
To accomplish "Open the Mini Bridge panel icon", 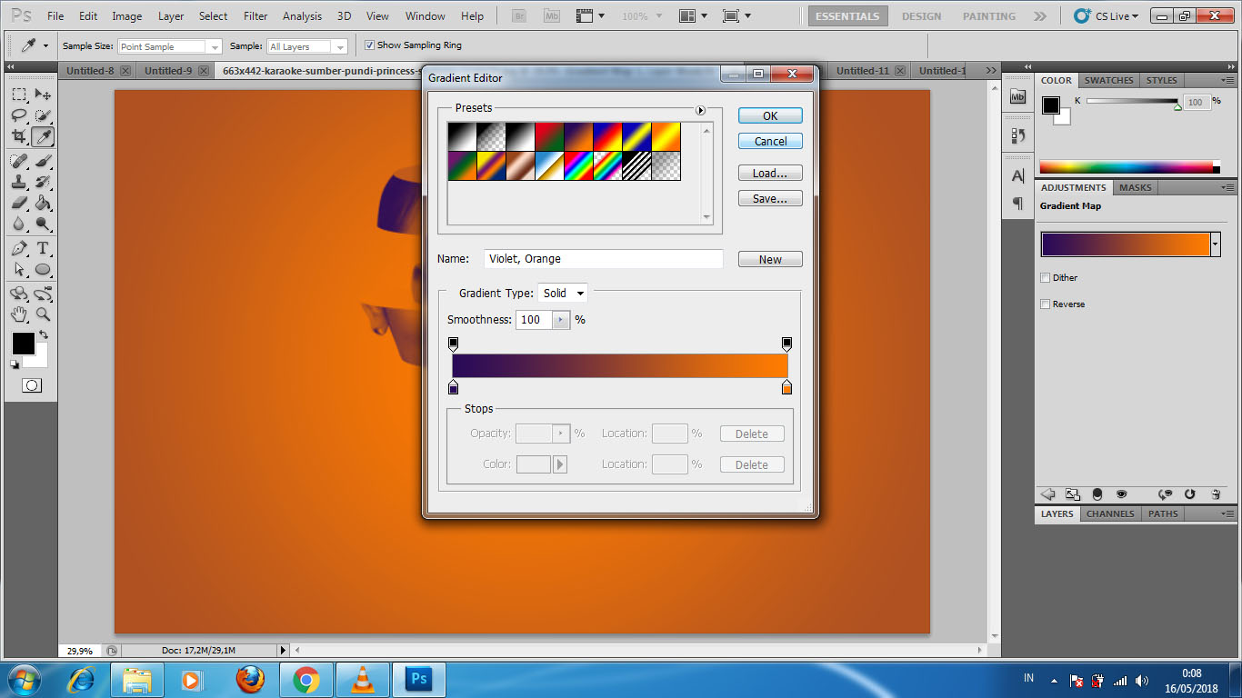I will pyautogui.click(x=1018, y=96).
